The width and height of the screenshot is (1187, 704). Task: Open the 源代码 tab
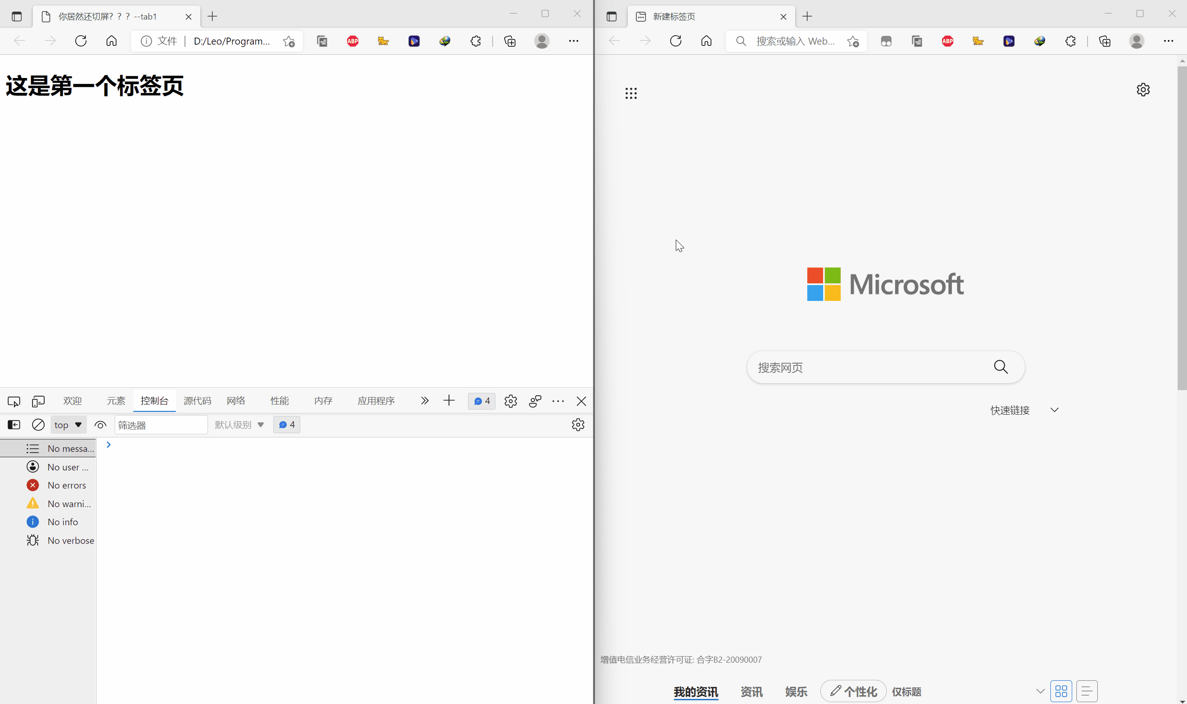[x=197, y=401]
